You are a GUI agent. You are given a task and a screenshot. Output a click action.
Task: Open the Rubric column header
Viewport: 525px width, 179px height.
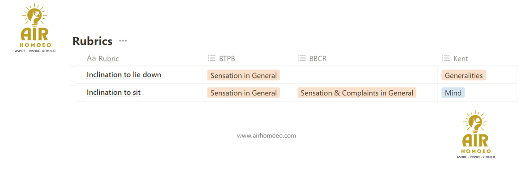(x=109, y=58)
